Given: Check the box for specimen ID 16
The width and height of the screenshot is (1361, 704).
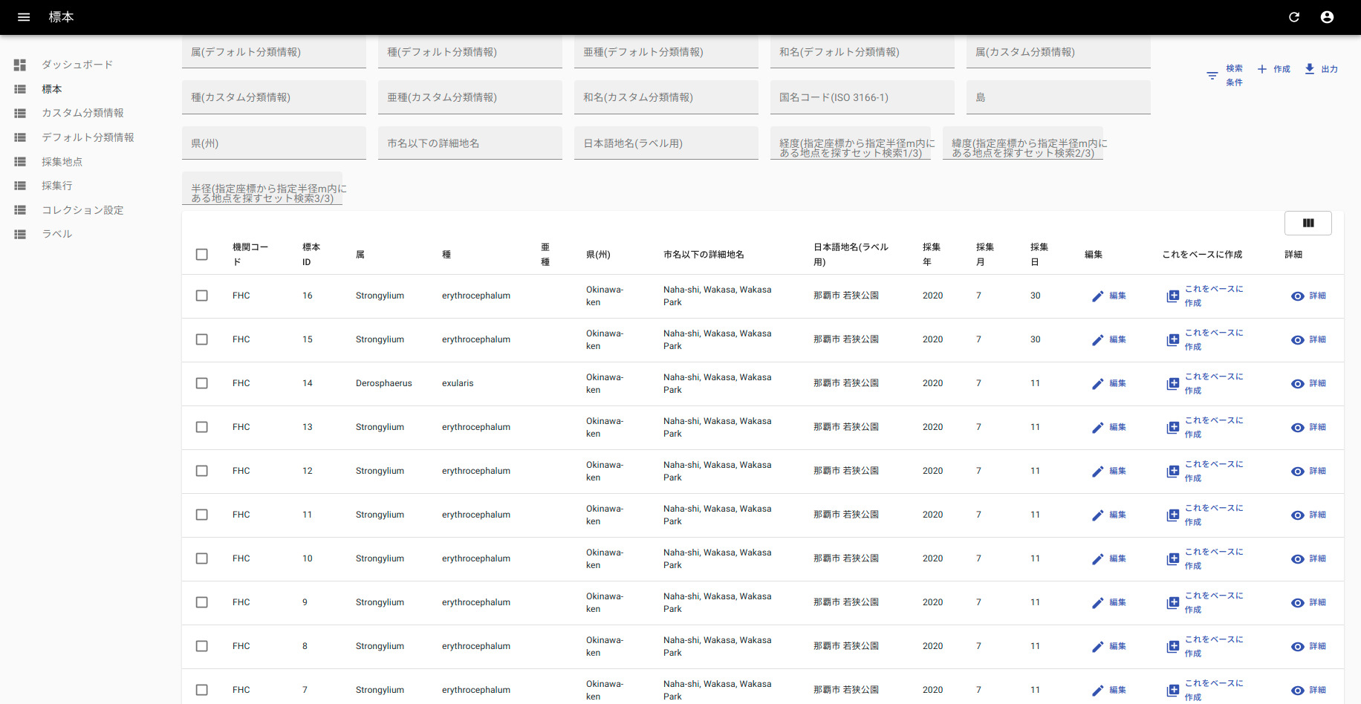Looking at the screenshot, I should point(201,296).
